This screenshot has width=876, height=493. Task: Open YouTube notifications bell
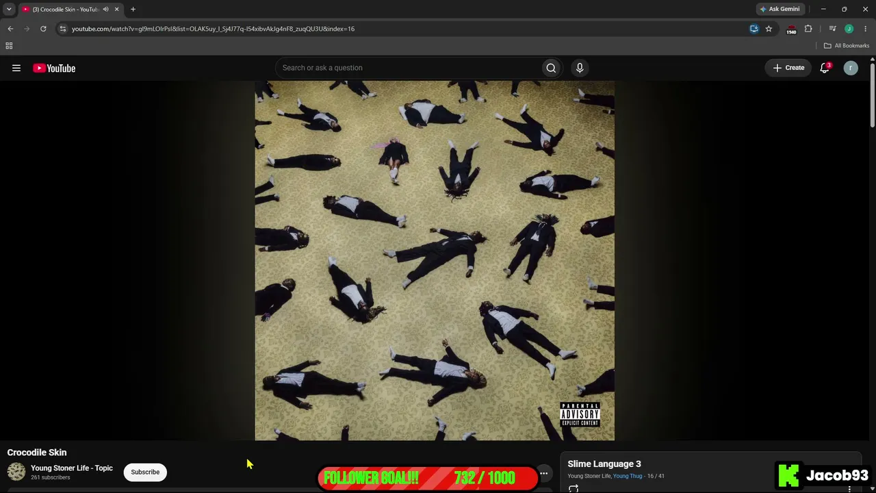tap(825, 68)
